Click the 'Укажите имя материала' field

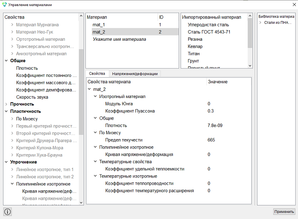(x=119, y=39)
